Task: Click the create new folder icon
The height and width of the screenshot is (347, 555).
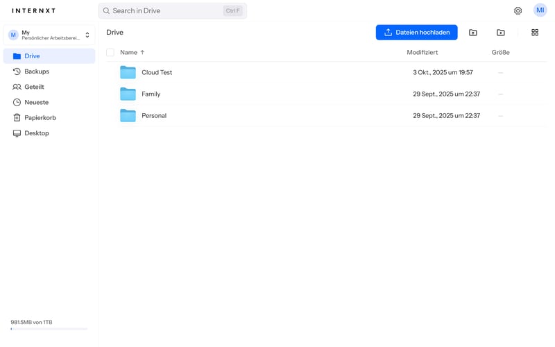Action: click(473, 33)
